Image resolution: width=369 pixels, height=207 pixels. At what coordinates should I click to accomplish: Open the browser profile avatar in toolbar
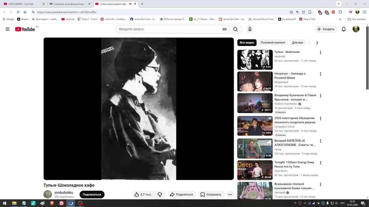click(x=357, y=12)
